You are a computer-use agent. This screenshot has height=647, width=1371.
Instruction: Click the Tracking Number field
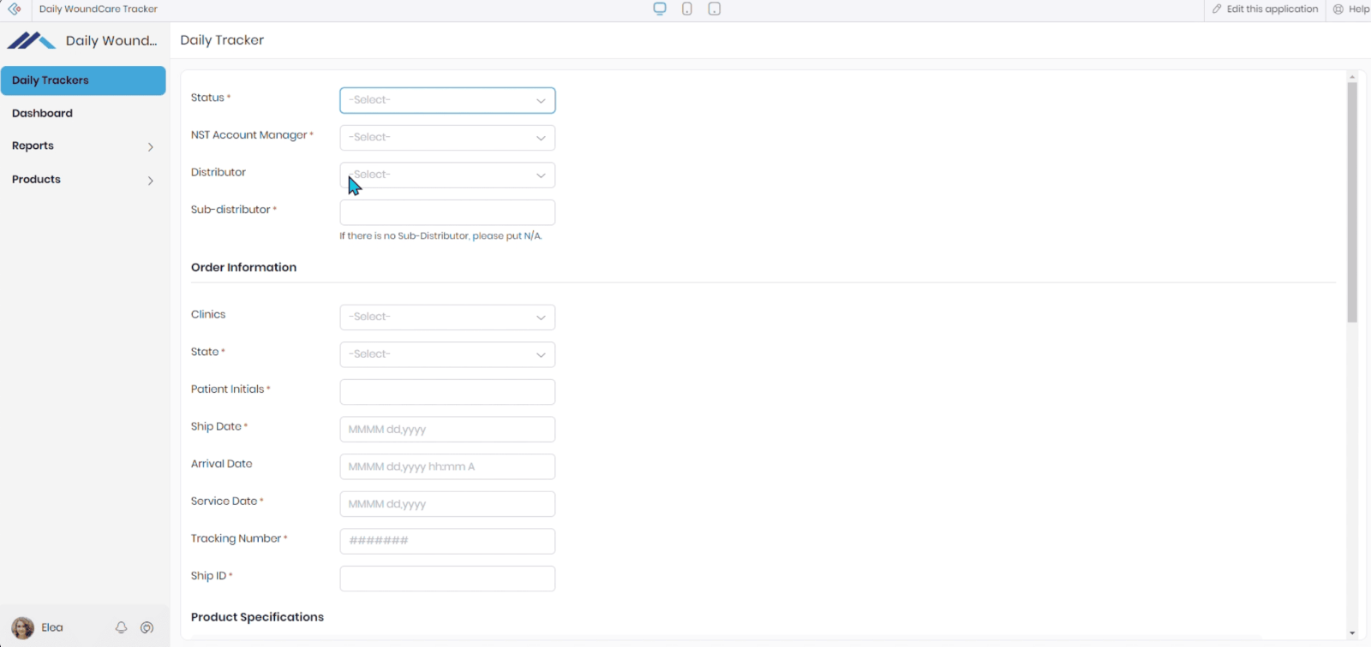point(447,541)
